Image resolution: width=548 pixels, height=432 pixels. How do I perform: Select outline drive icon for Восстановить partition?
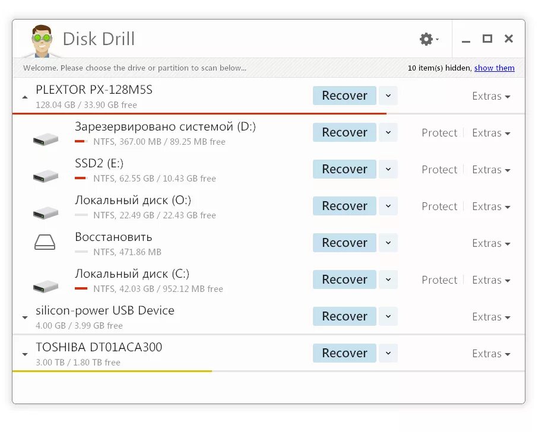point(45,242)
